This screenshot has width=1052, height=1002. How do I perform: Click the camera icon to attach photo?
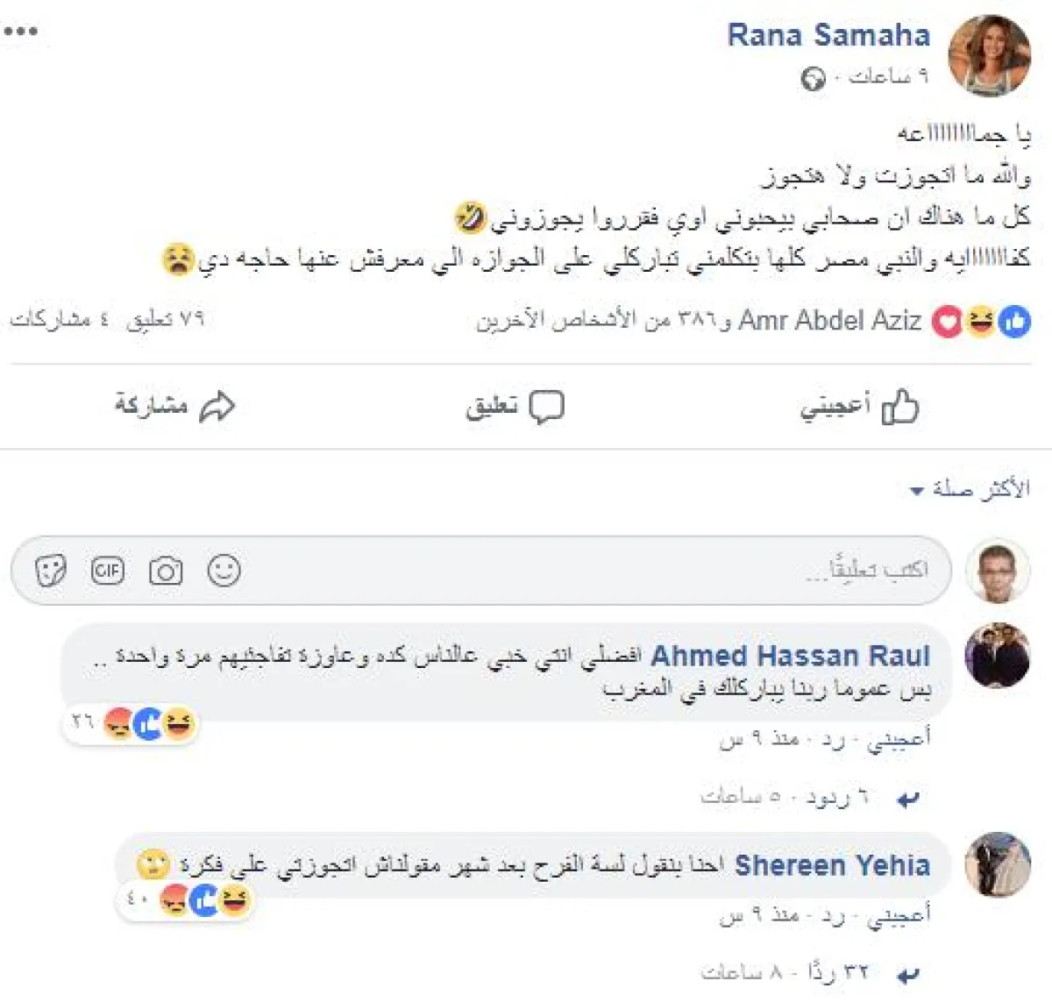[166, 572]
